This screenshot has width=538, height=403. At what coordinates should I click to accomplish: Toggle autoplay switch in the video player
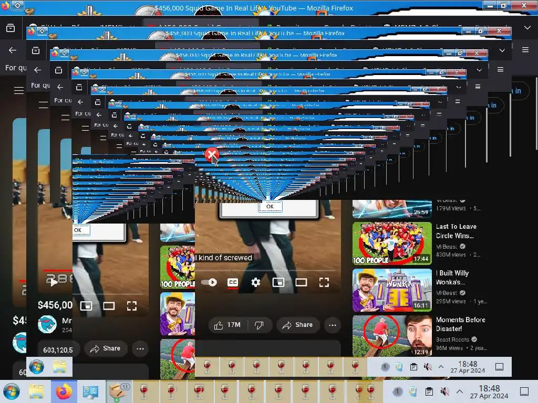click(x=209, y=282)
